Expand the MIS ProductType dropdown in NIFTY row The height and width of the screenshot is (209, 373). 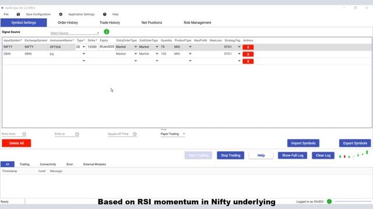[x=190, y=47]
